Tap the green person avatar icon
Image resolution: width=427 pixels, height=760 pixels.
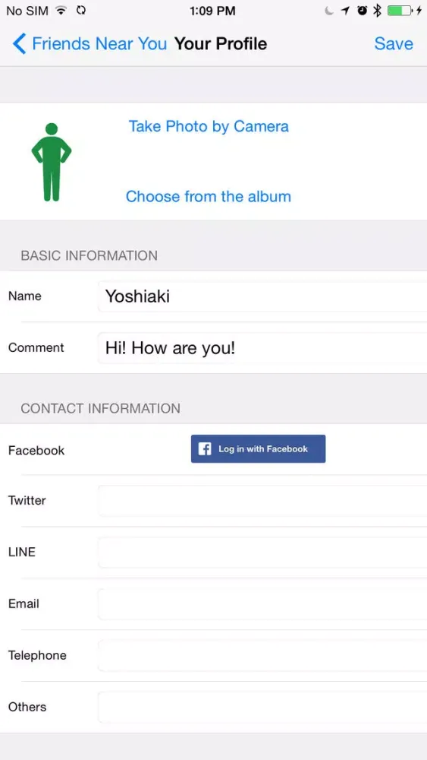pyautogui.click(x=52, y=162)
